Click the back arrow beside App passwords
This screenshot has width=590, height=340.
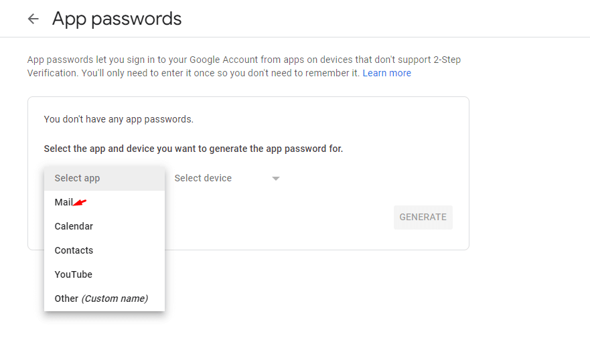33,19
